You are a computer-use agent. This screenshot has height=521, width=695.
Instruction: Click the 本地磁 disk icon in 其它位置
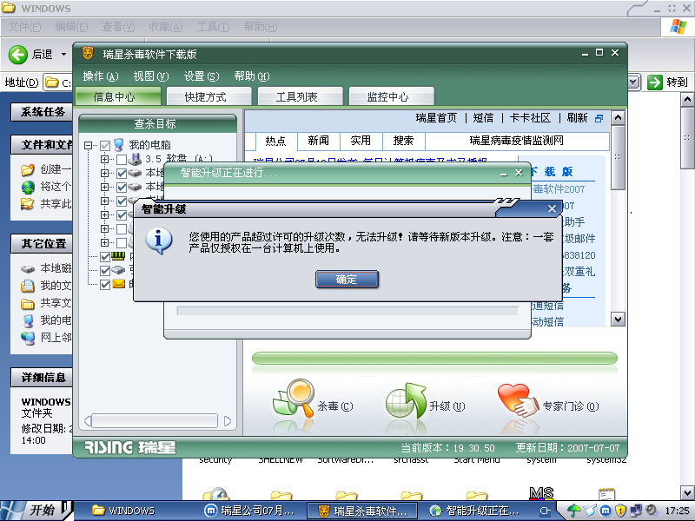click(28, 268)
